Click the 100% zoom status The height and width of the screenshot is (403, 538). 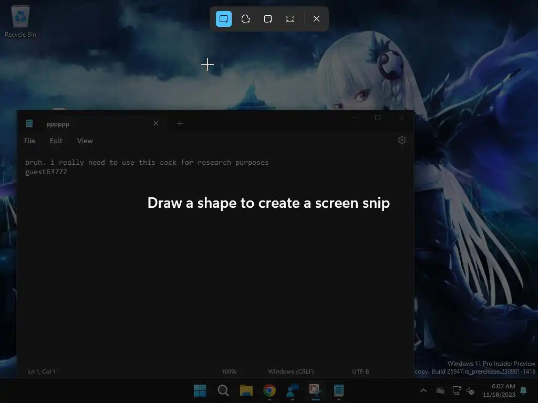(x=229, y=372)
